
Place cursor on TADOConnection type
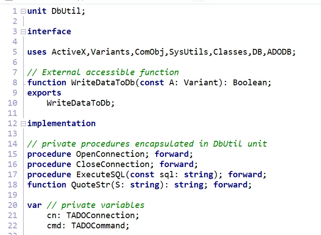[101, 215]
